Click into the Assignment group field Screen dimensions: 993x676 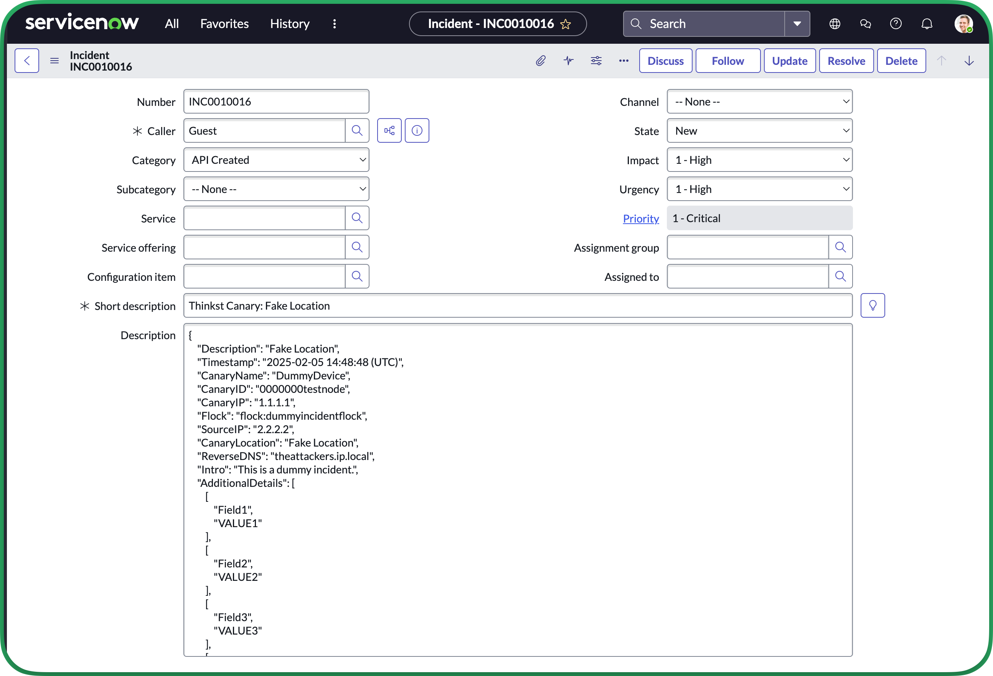[748, 247]
